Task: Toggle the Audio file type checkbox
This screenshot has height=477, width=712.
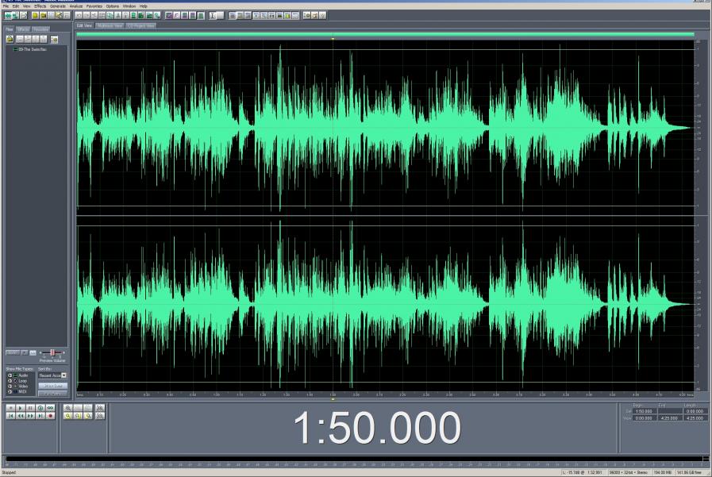Action: (x=10, y=375)
